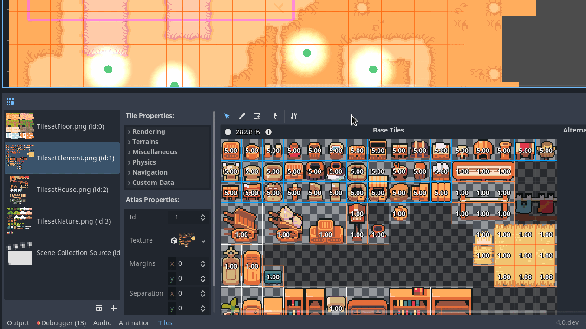The image size is (586, 329).
Task: Select the teal chest tile in atlas
Action: (273, 277)
